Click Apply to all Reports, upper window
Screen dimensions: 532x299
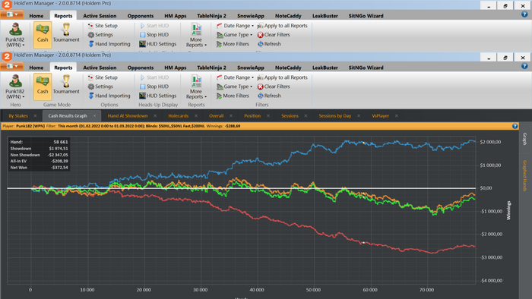pyautogui.click(x=282, y=25)
